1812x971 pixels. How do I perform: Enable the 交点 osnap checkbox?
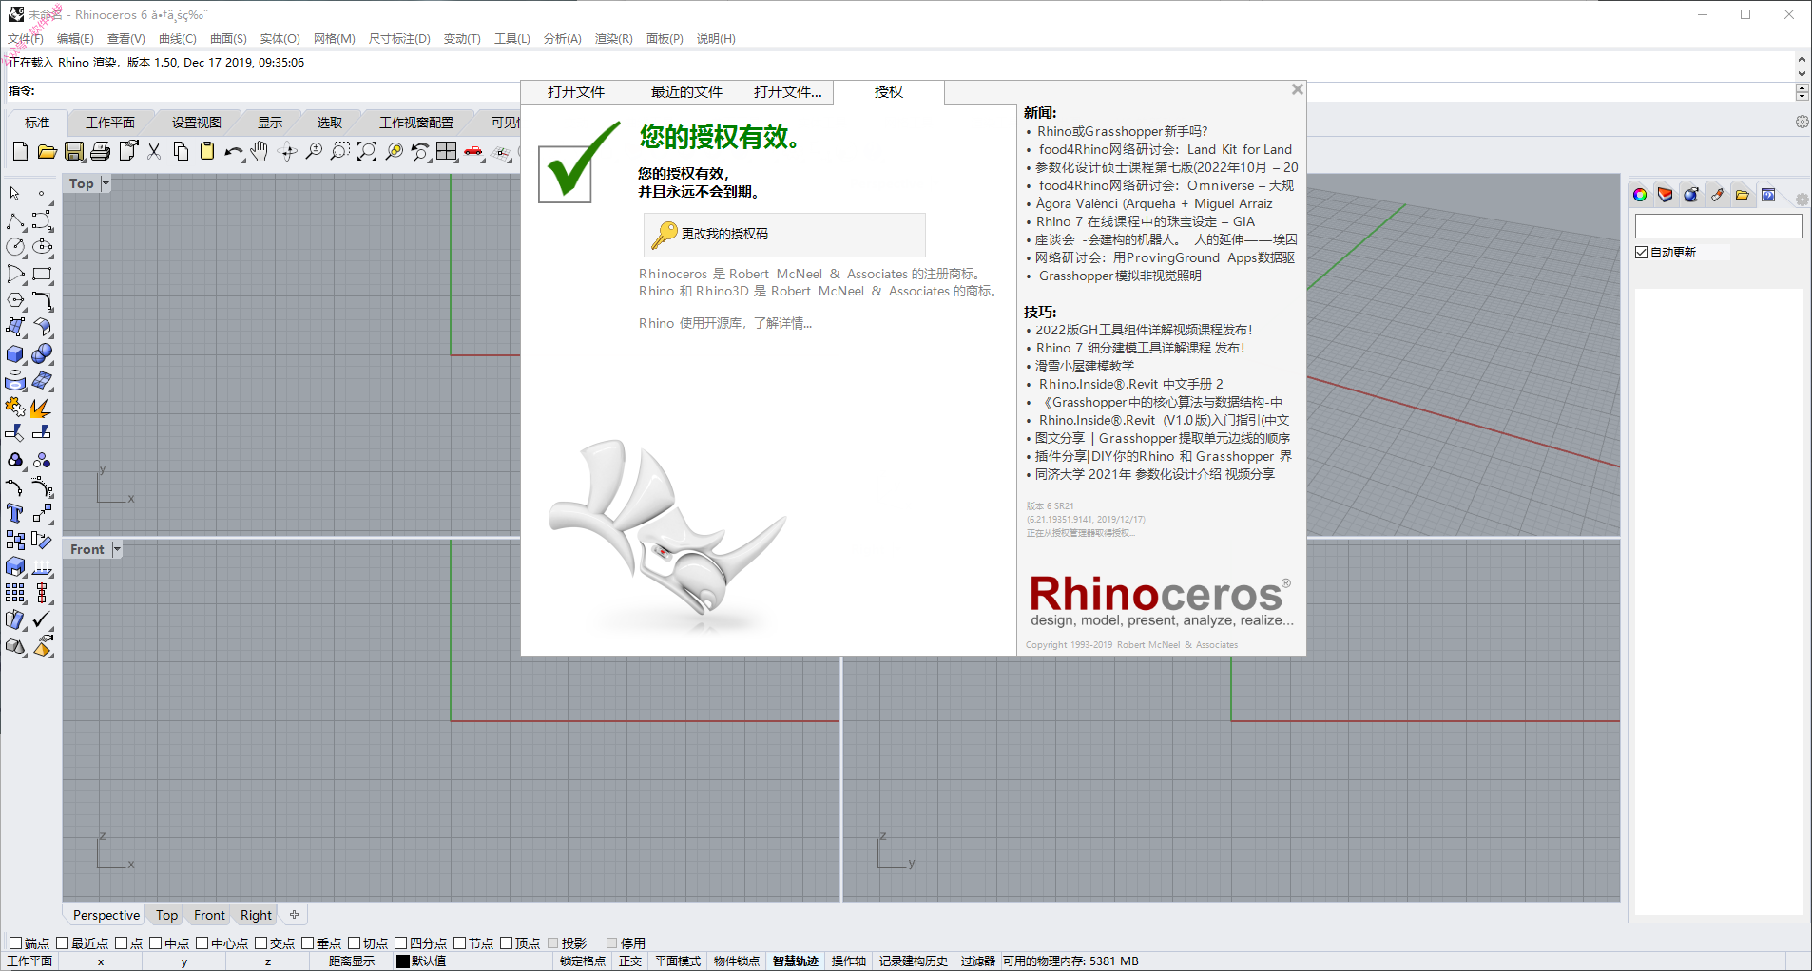261,943
